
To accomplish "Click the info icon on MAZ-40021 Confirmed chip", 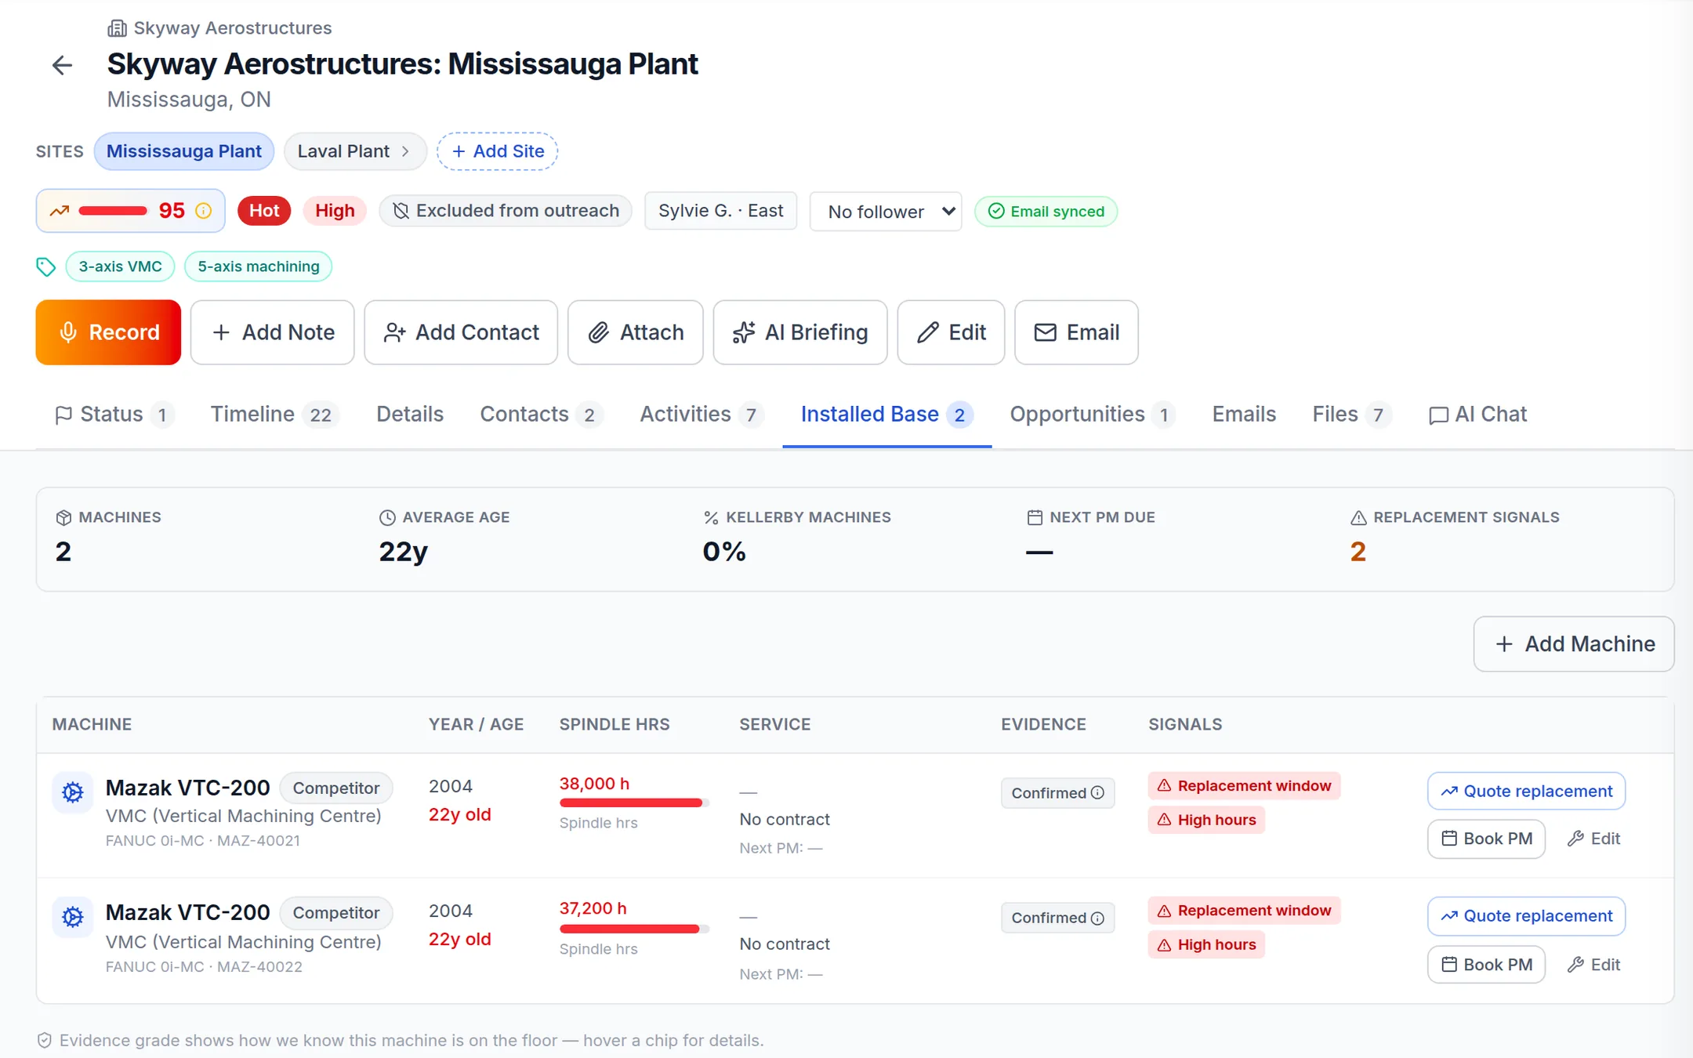I will click(x=1097, y=793).
